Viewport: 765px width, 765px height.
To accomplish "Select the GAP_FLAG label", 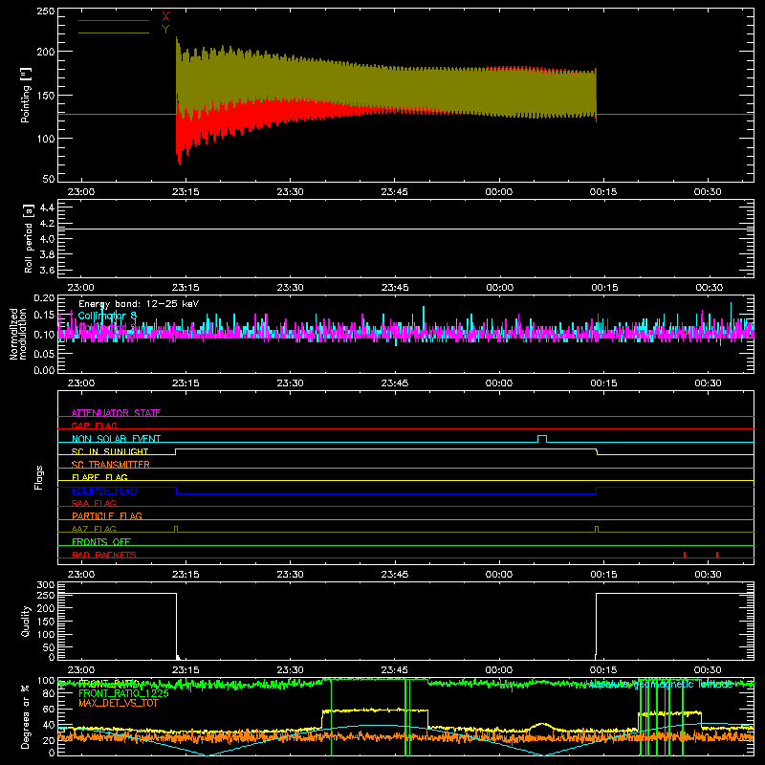I will [x=94, y=426].
